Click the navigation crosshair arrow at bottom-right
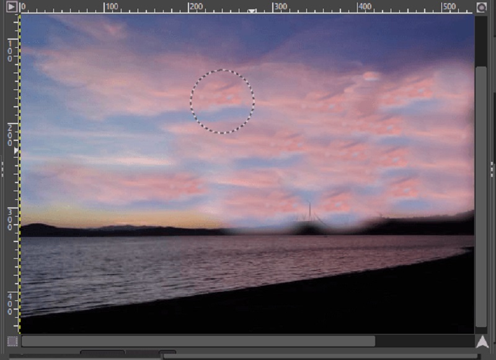496x360 pixels. pos(482,343)
